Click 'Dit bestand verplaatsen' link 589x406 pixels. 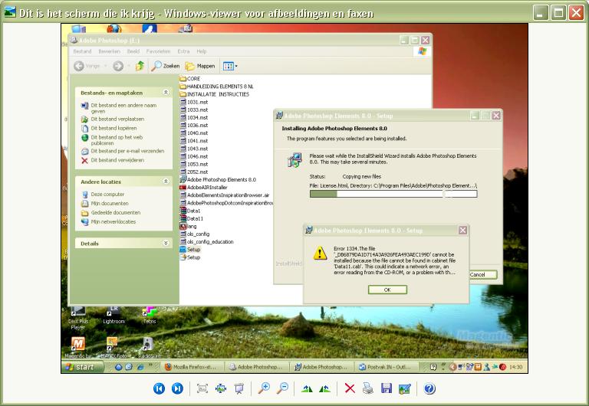point(117,119)
